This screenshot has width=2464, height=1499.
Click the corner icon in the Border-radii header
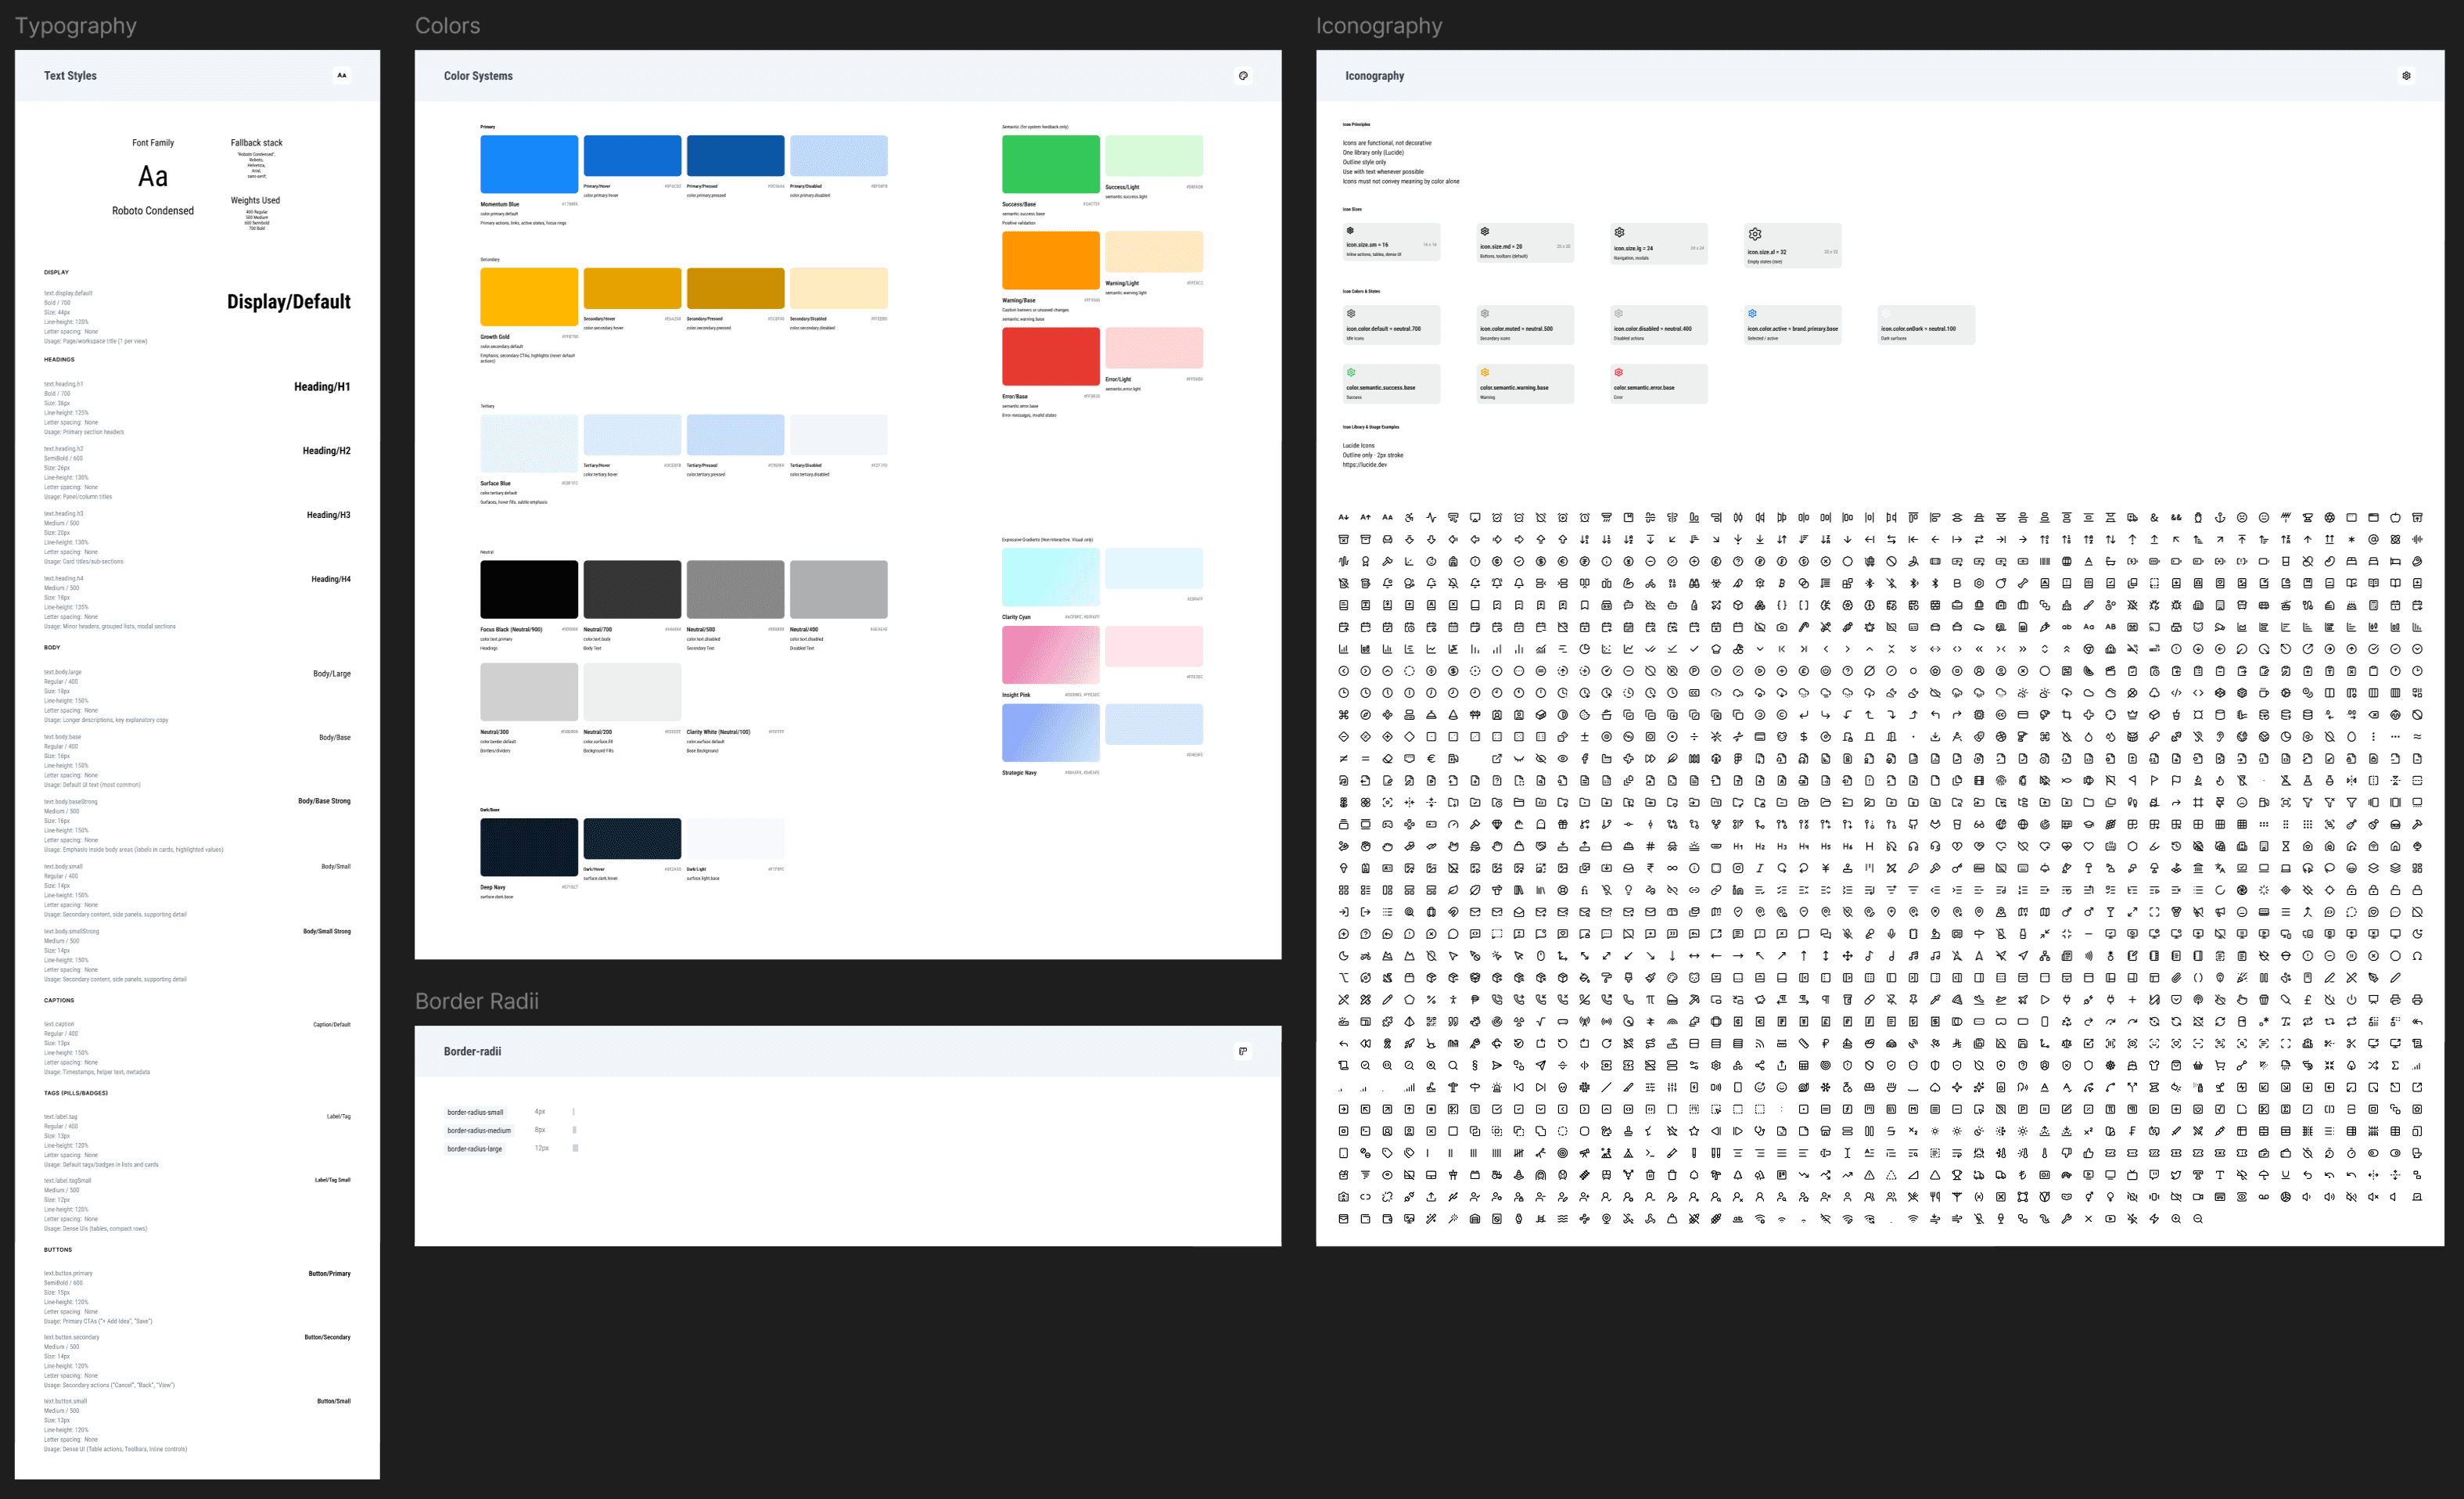(1243, 1051)
